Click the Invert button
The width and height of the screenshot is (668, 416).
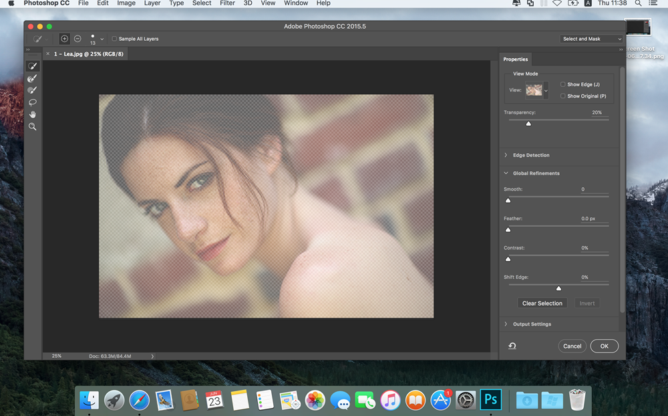point(587,303)
